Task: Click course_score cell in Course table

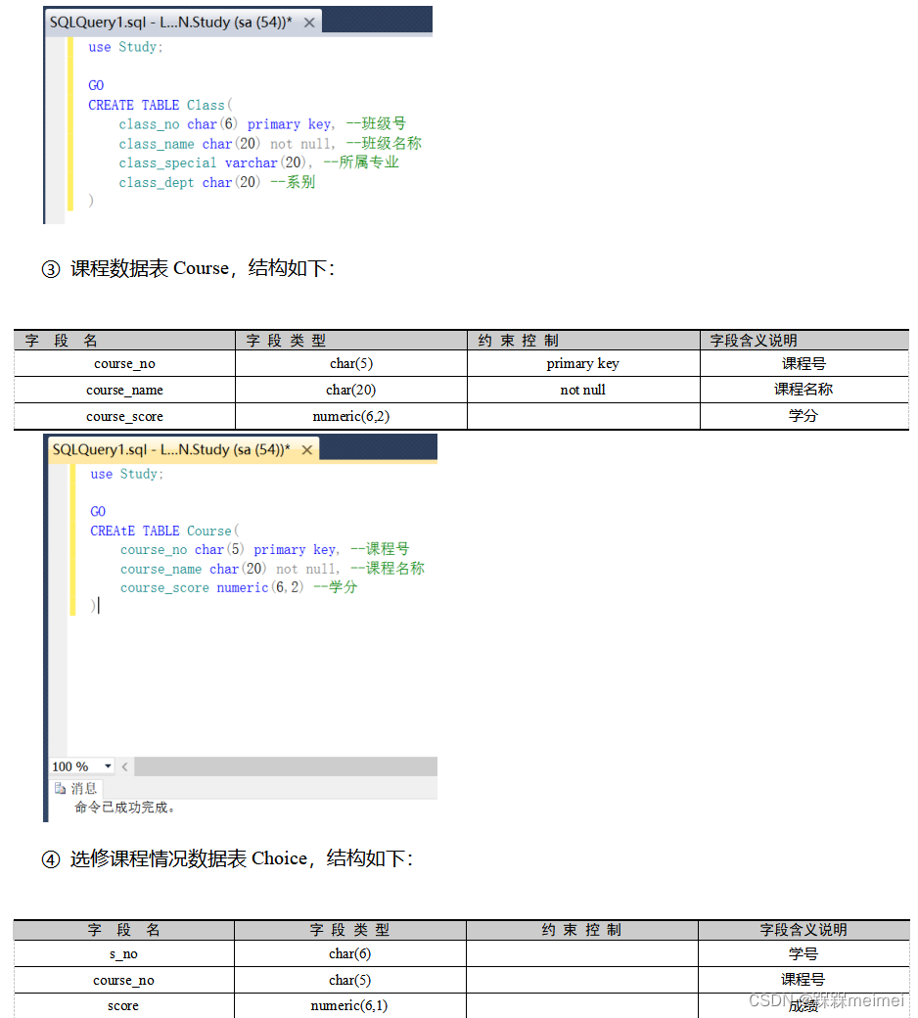Action: [x=124, y=417]
